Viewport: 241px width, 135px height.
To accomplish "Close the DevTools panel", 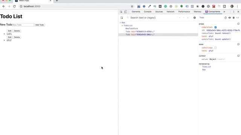I will coord(238,12).
